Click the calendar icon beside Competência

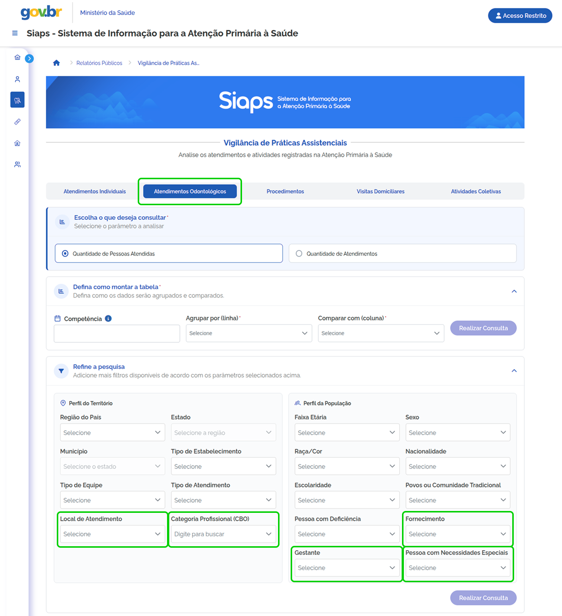click(x=58, y=318)
